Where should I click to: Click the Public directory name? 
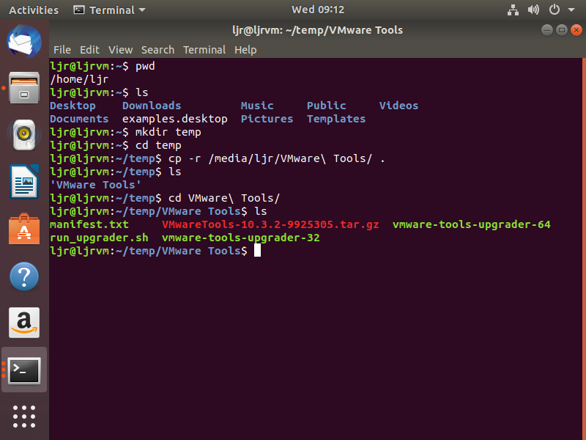pos(326,106)
